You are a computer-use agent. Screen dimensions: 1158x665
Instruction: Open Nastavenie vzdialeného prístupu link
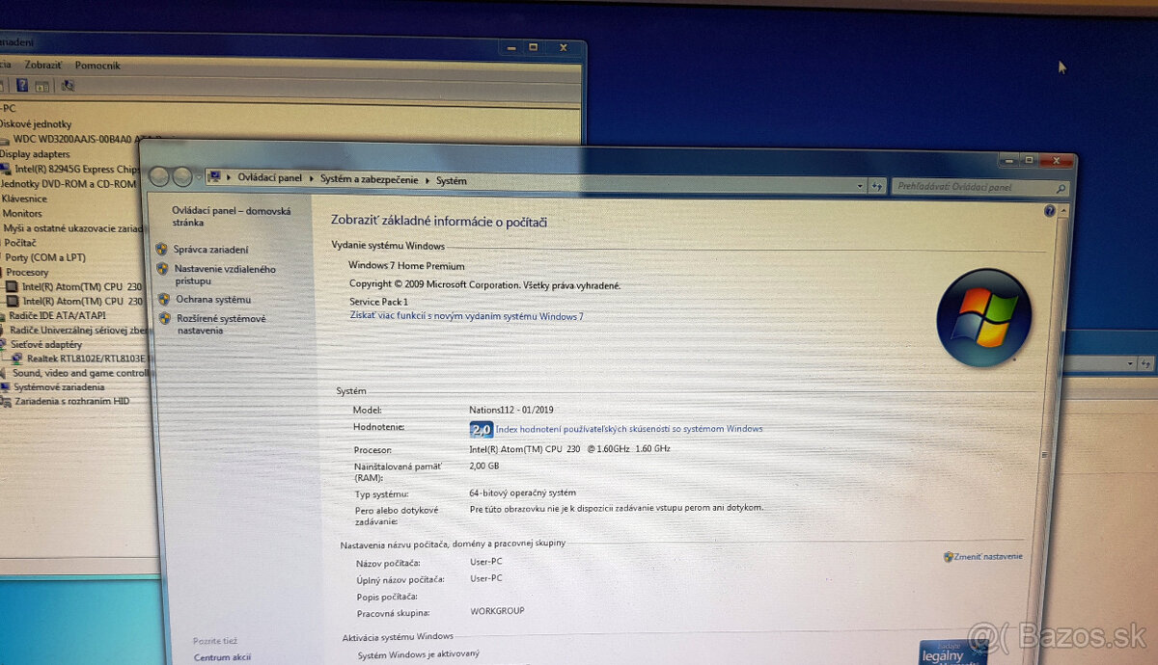[225, 276]
